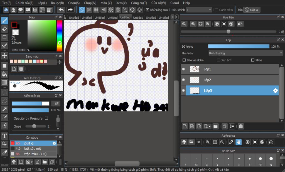This screenshot has height=172, width=285.
Task: Turn off snap with the Snap Off icon
Action: pyautogui.click(x=82, y=10)
